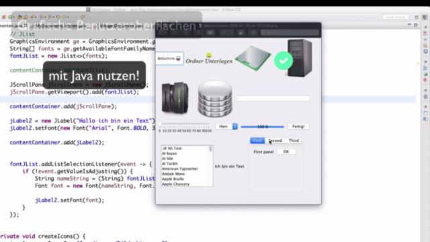Click the contentContainer.add(jScrollPane); code line
The image size is (430, 242).
point(63,106)
